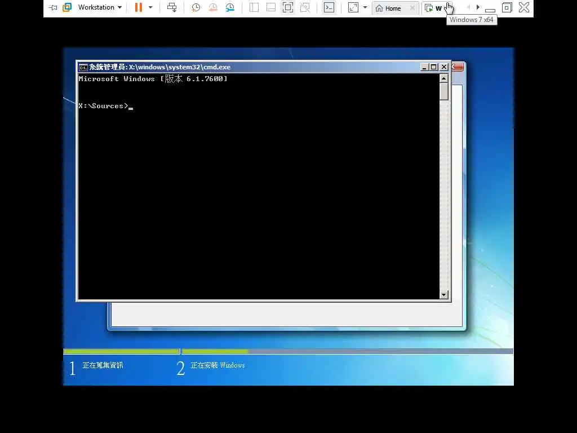Screen dimensions: 577x433
Task: Open the snapshot manager
Action: 230,7
